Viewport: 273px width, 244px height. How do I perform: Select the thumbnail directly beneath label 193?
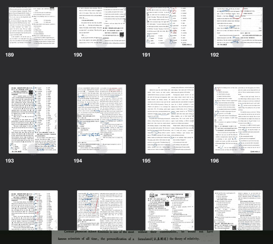coord(33,210)
